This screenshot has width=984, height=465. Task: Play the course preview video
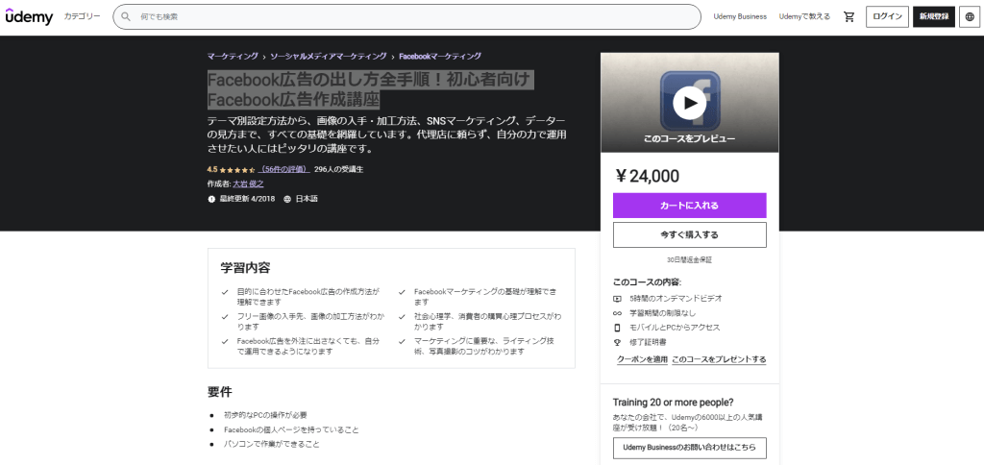[x=690, y=102]
